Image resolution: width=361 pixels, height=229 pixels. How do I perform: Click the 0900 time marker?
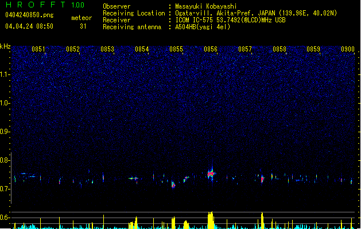(348, 49)
